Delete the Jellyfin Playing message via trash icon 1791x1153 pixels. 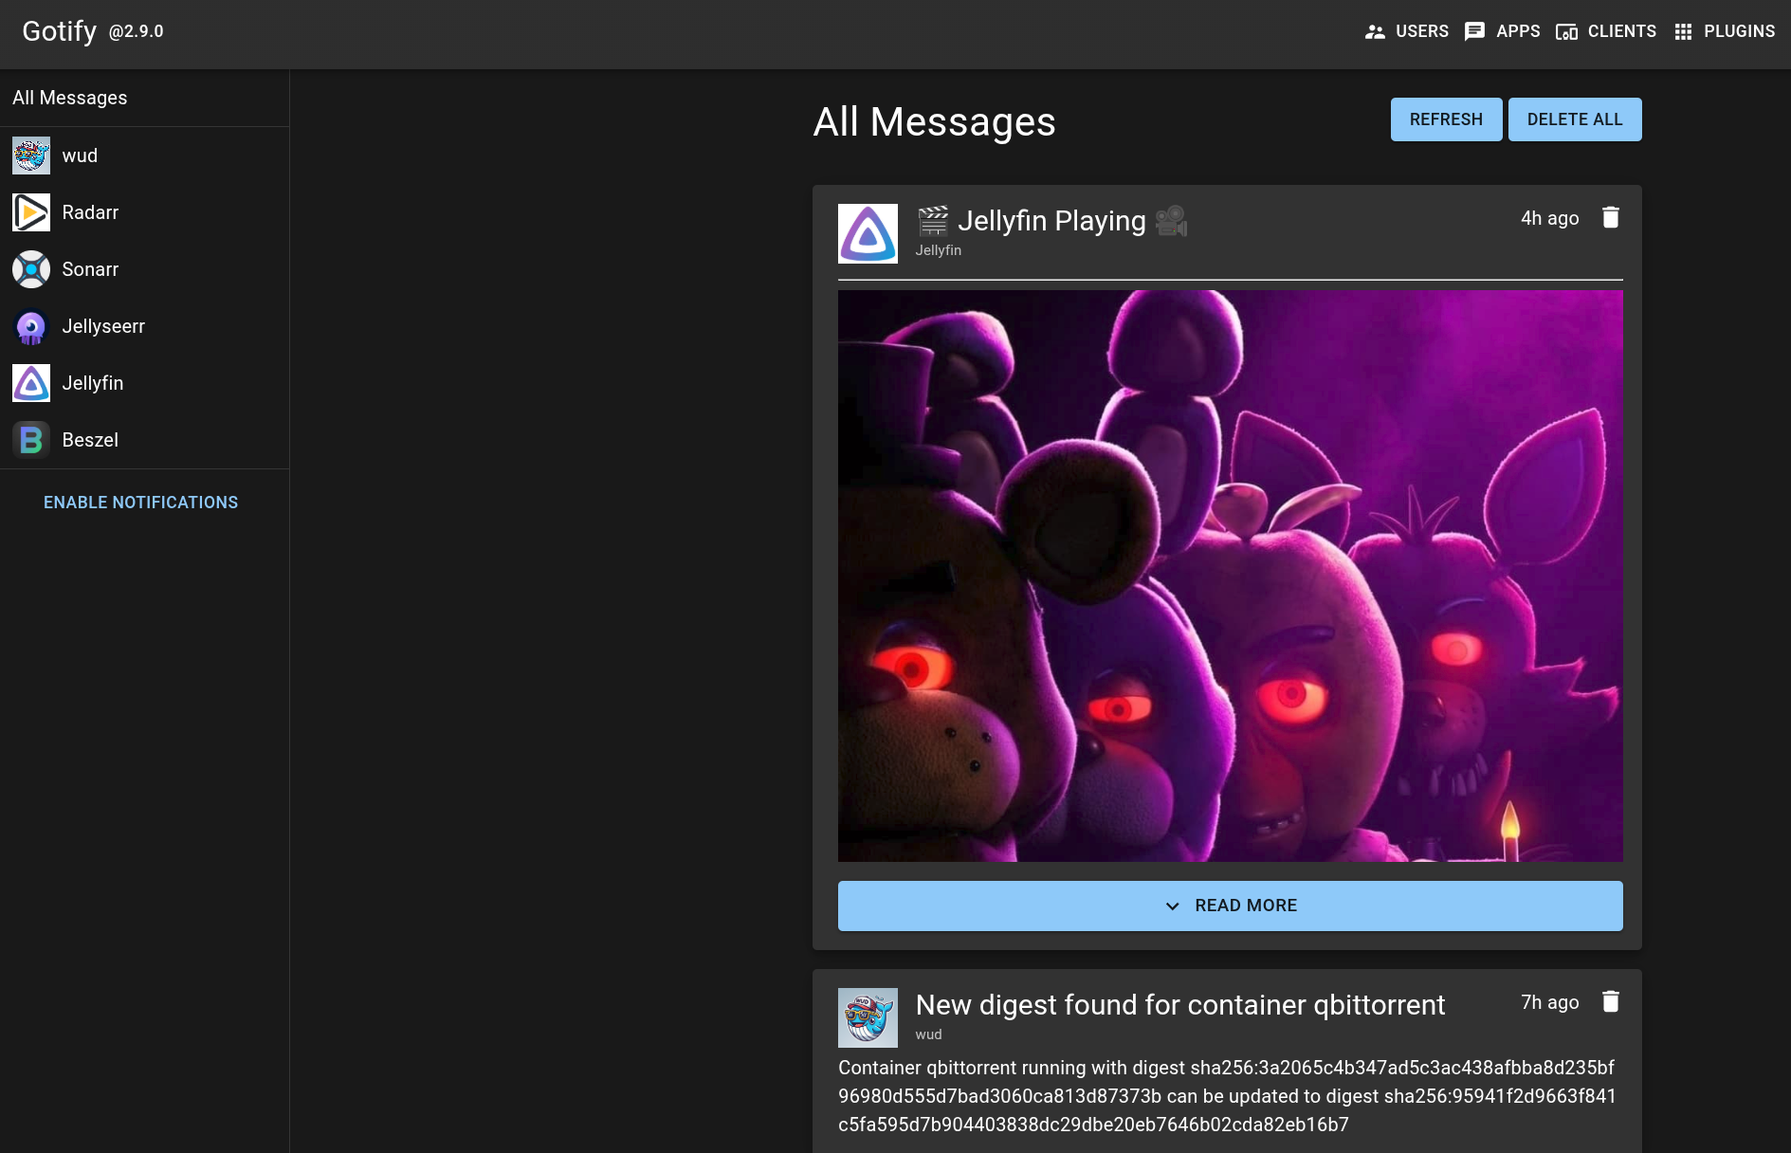(x=1610, y=218)
